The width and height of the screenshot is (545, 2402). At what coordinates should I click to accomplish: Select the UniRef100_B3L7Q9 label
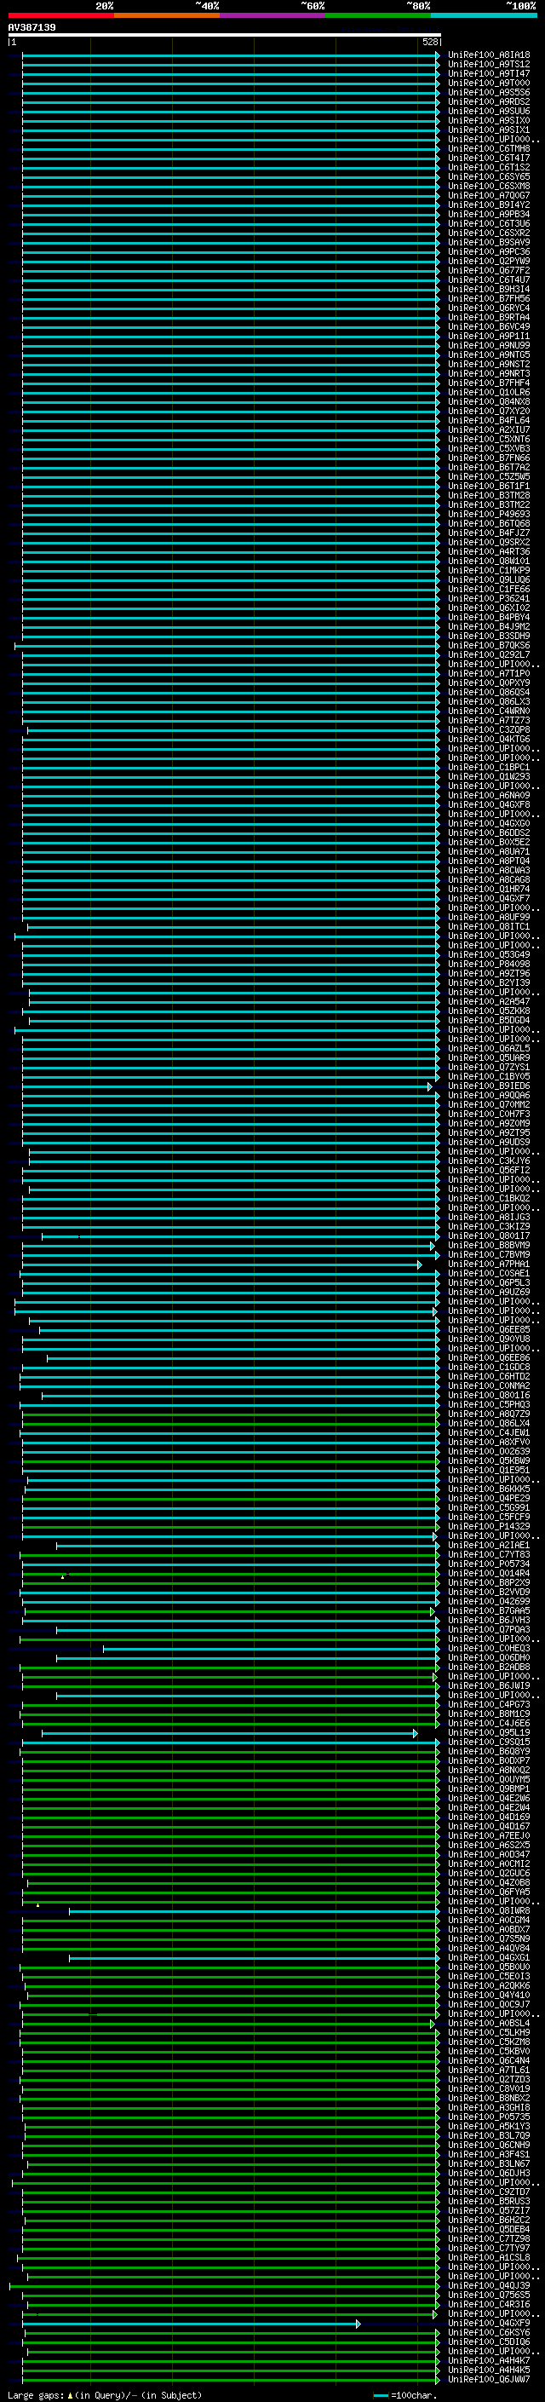[489, 2136]
